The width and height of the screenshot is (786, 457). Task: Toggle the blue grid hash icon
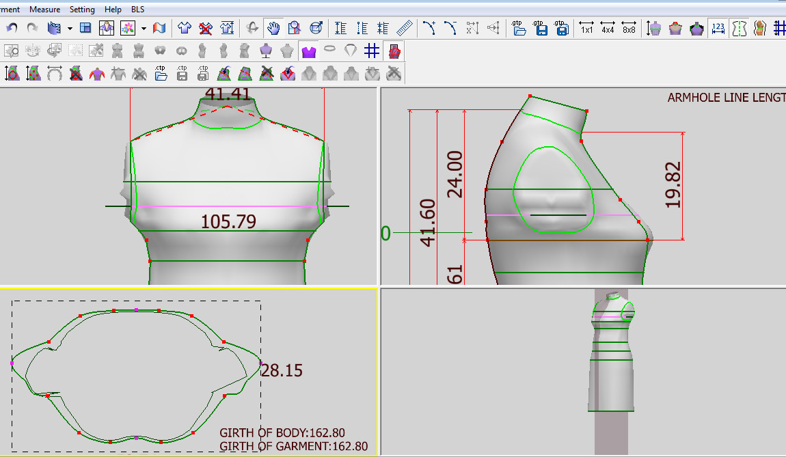tap(372, 51)
